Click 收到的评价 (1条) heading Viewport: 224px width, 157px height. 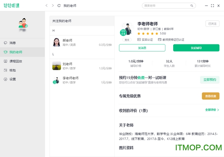pyautogui.click(x=133, y=111)
